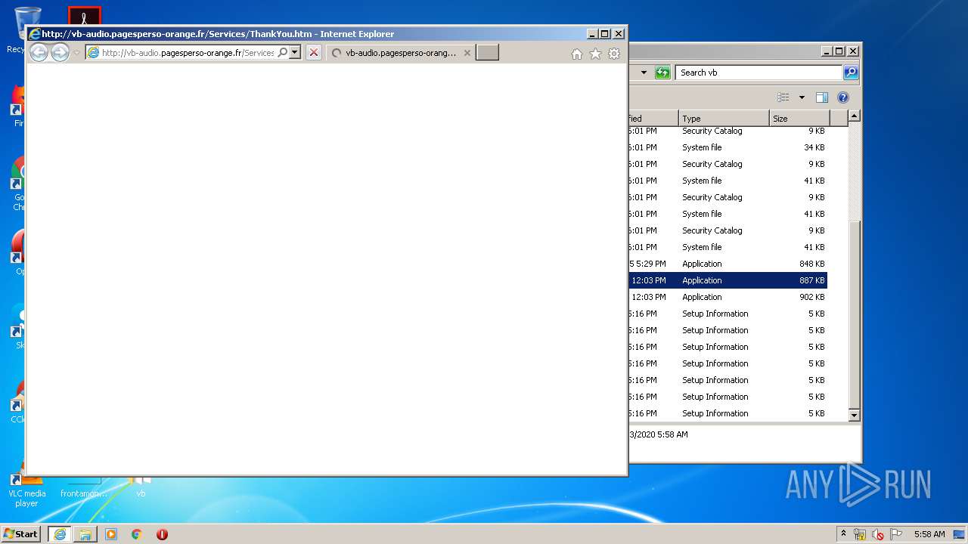Click the IE address bar URL
The height and width of the screenshot is (544, 968).
[x=187, y=53]
